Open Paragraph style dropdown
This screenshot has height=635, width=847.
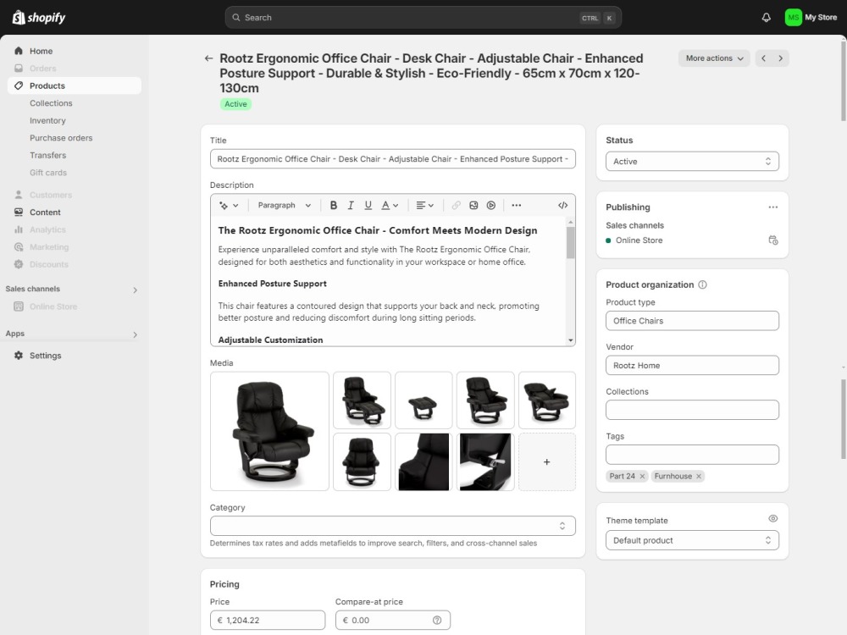click(284, 205)
